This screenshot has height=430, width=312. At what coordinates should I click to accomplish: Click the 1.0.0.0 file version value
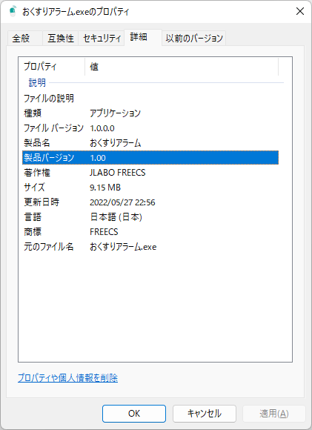(102, 128)
